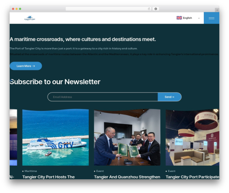This screenshot has width=229, height=193.
Task: Click the green maximize window button
Action: click(x=20, y=9)
